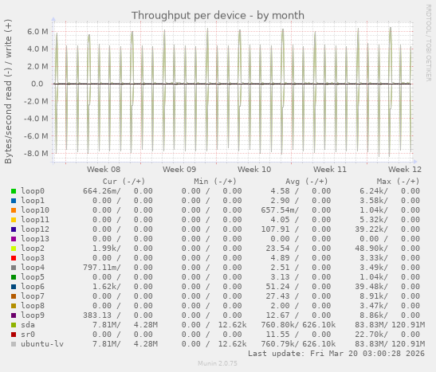Click the dark blue loop12 swatch

point(14,229)
